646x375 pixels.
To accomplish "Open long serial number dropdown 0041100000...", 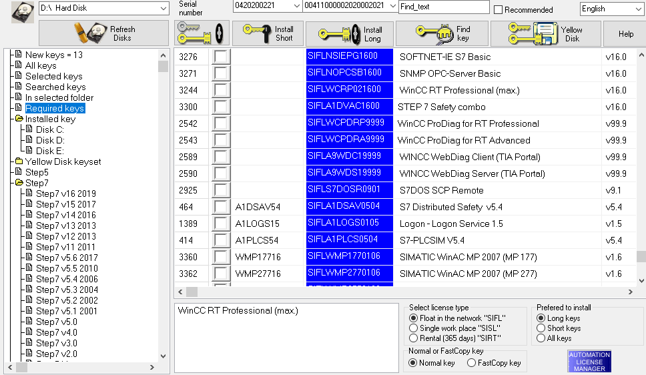I will (x=350, y=5).
